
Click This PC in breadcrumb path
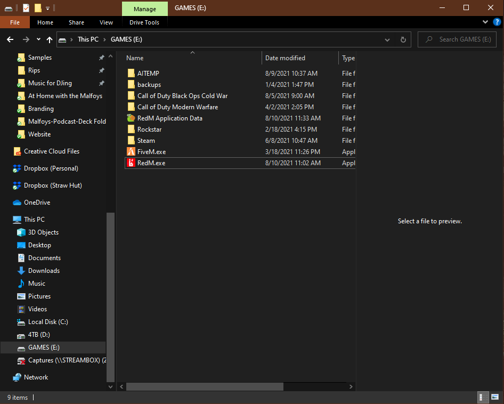point(87,39)
